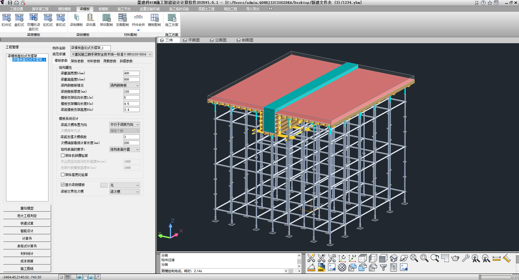
Task: Select the 套扣式 support type icon
Action: coord(61,20)
